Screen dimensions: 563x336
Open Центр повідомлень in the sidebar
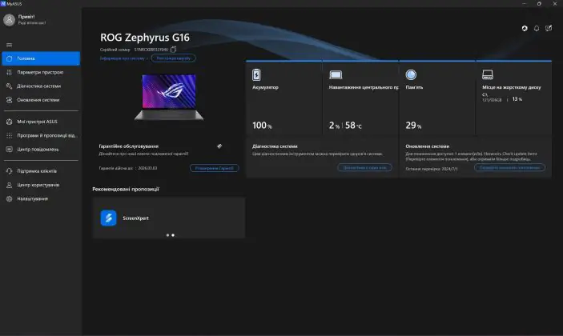click(41, 149)
